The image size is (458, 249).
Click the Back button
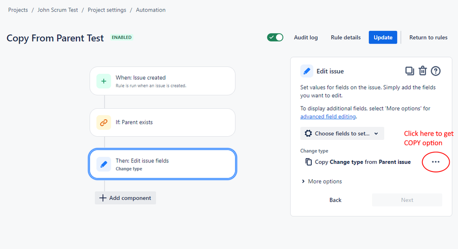(335, 200)
